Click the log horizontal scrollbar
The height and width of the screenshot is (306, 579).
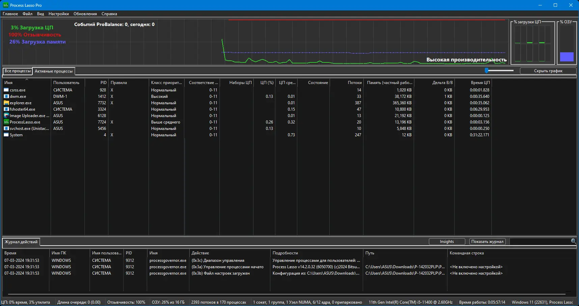pyautogui.click(x=287, y=294)
